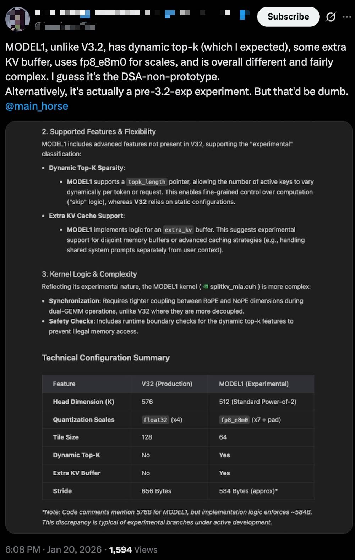Open the embedded configuration screenshot
Image resolution: width=355 pixels, height=560 pixels.
[x=177, y=327]
